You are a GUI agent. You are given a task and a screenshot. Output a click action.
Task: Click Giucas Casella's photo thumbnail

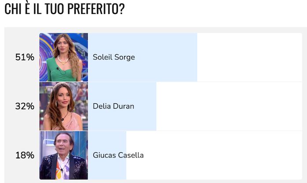[63, 155]
